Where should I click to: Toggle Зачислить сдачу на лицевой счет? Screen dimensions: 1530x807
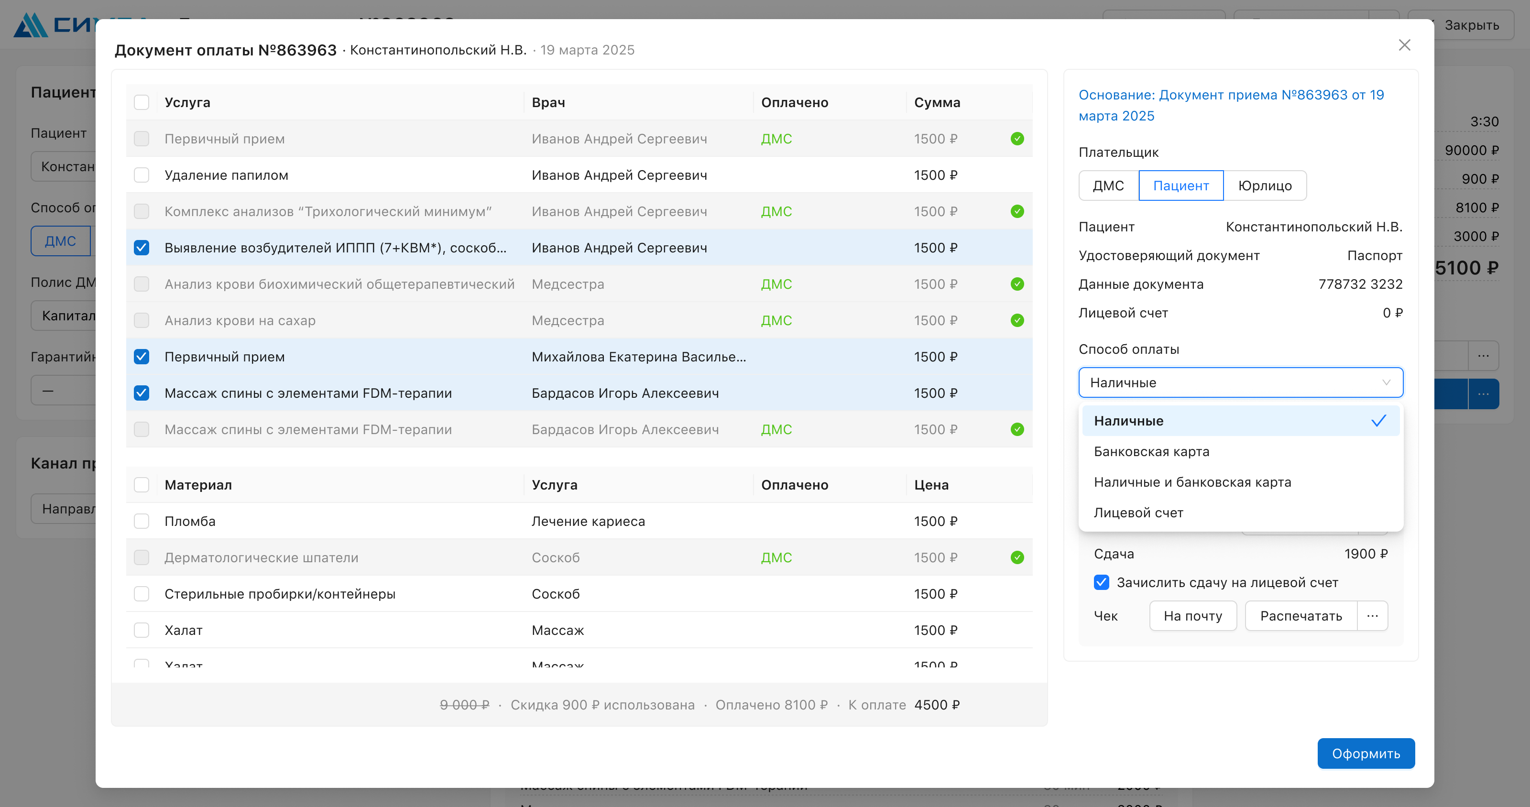click(1101, 582)
